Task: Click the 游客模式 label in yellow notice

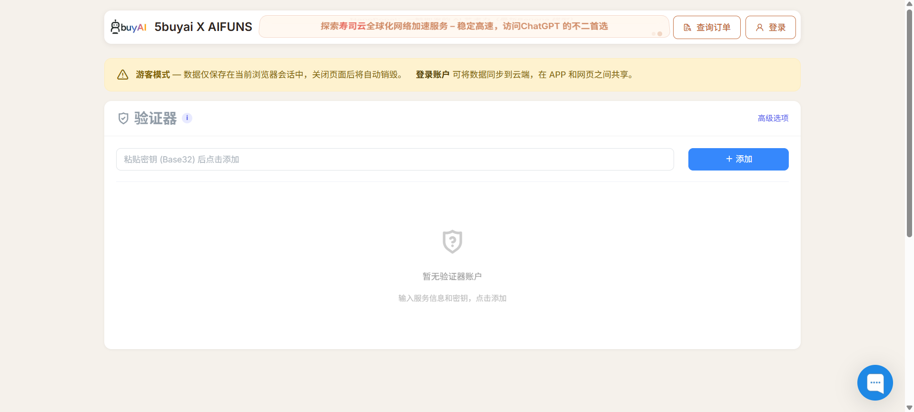Action: click(153, 75)
